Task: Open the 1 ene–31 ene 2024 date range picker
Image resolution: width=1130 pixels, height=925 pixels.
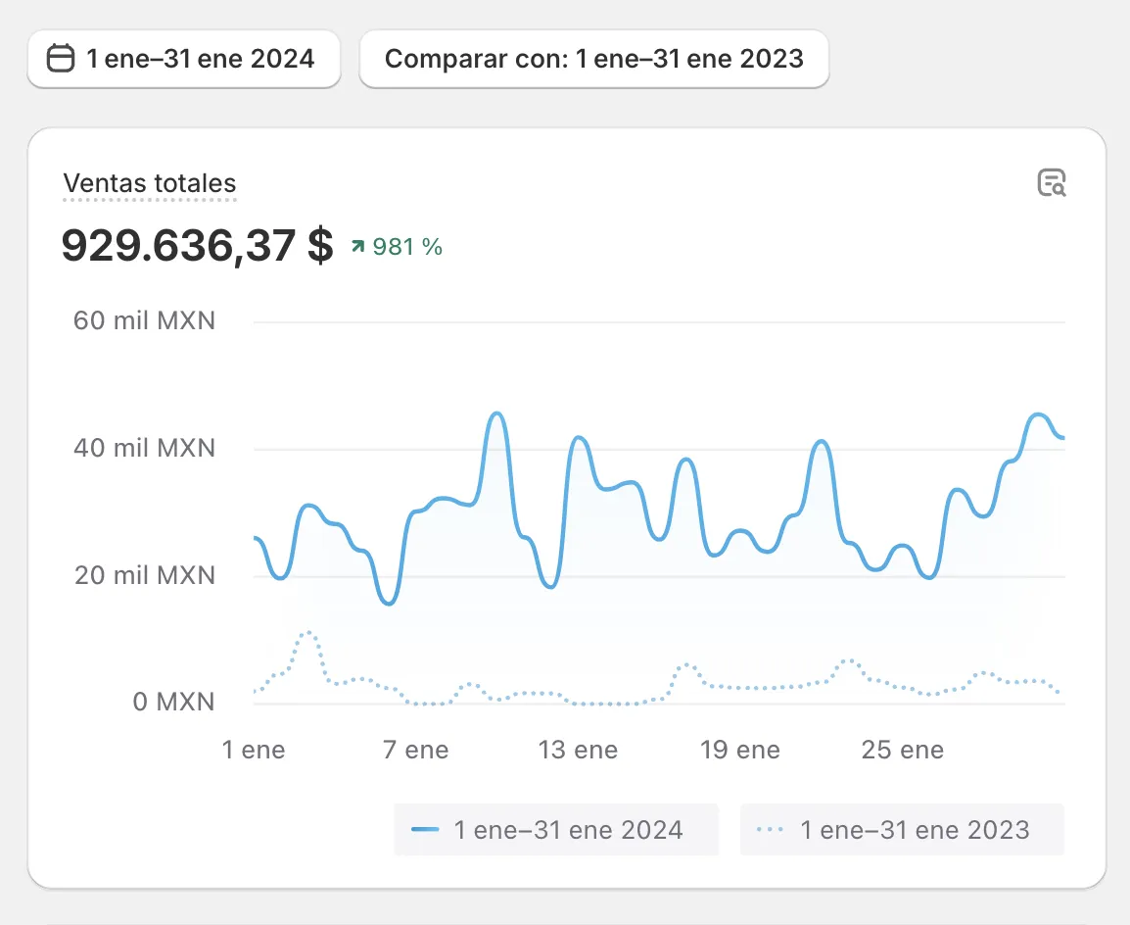Action: tap(184, 59)
